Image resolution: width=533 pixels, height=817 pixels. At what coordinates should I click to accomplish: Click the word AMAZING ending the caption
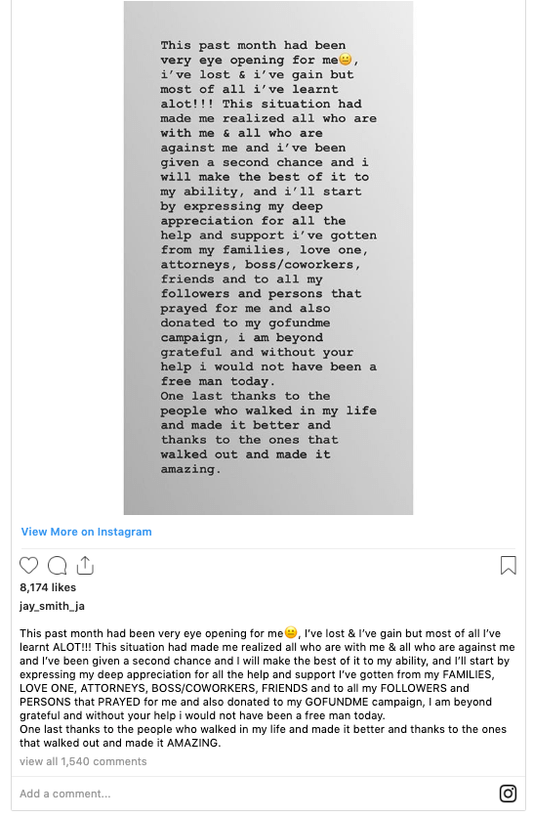coord(193,743)
